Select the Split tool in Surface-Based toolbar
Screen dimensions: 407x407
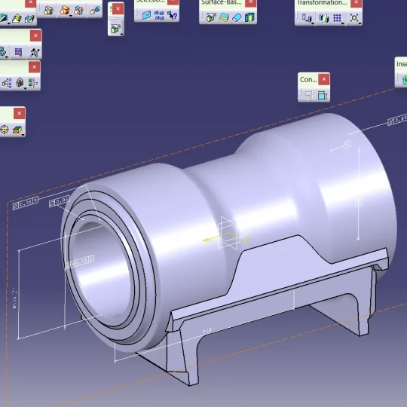click(211, 17)
